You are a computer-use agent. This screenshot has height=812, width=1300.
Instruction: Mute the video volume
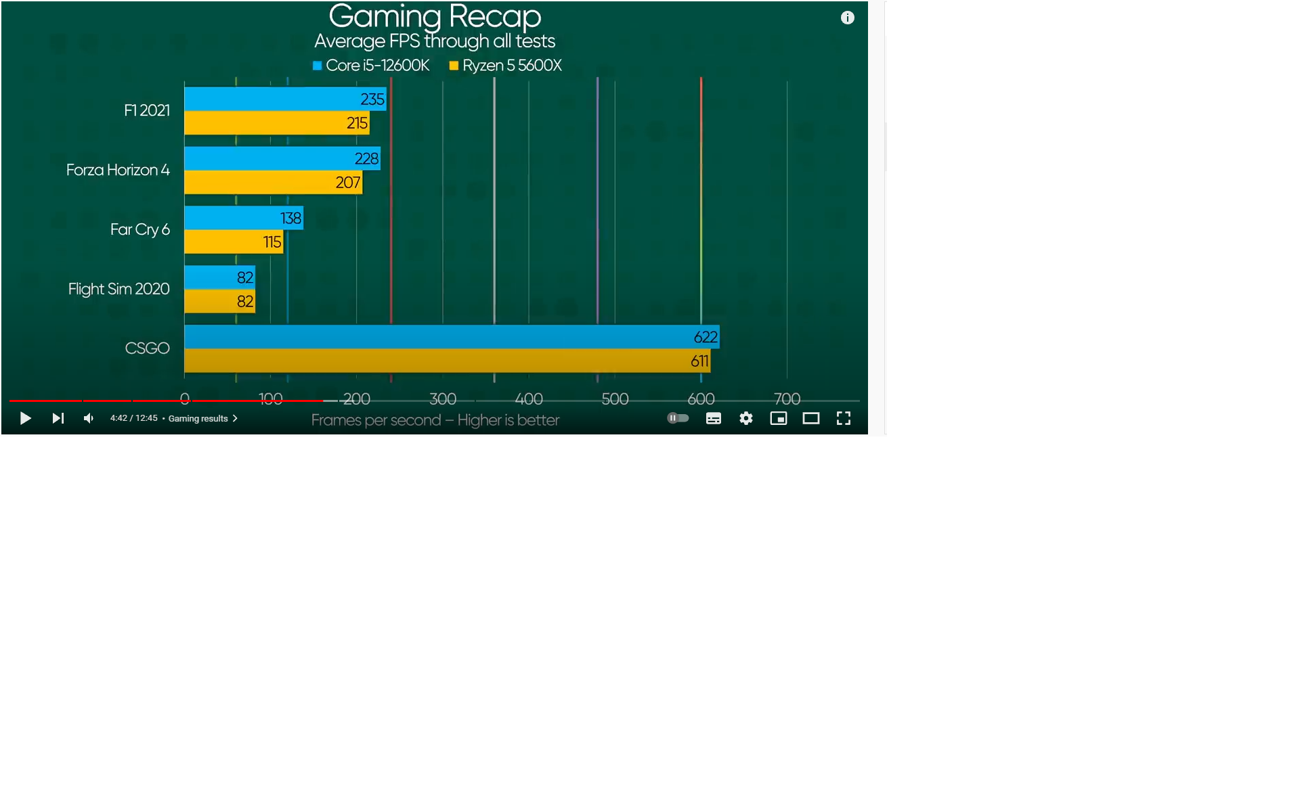click(89, 418)
